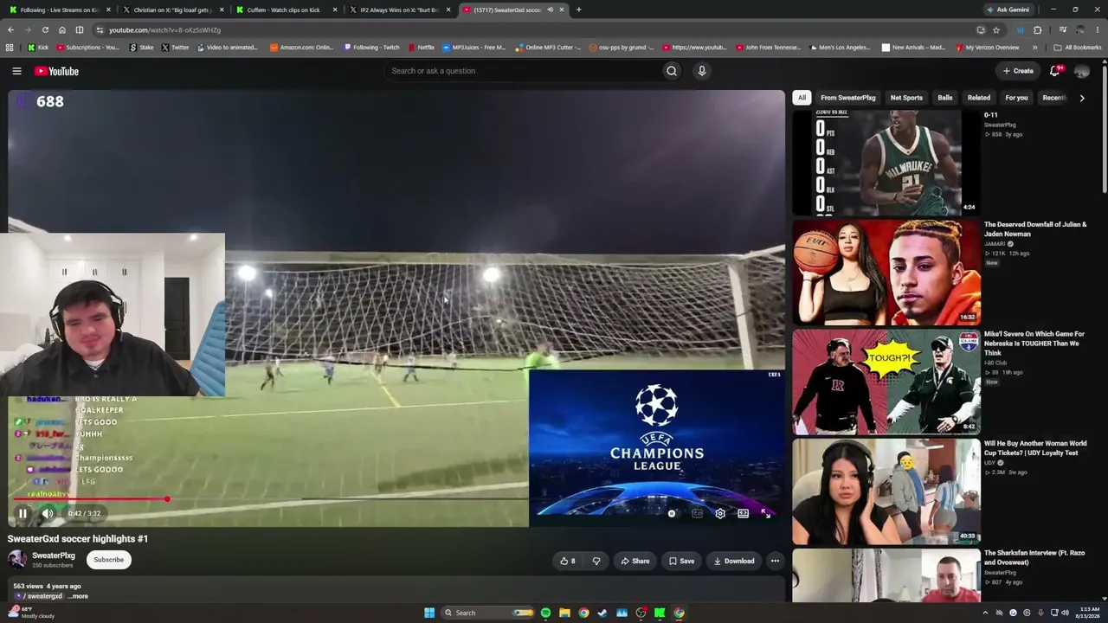Like the video
Screen dimensions: 1108x623
click(568, 561)
